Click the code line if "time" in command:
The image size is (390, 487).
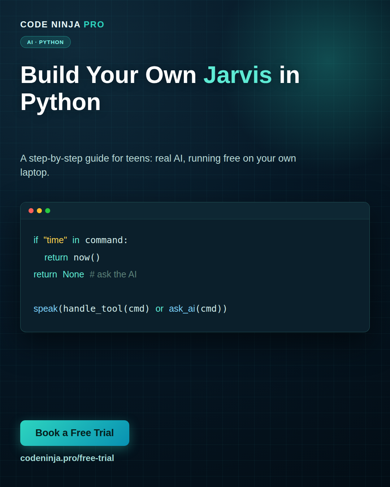click(81, 240)
